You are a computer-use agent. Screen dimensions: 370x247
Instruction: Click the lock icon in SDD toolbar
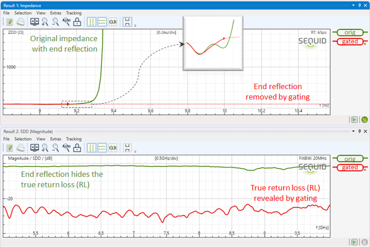point(77,147)
